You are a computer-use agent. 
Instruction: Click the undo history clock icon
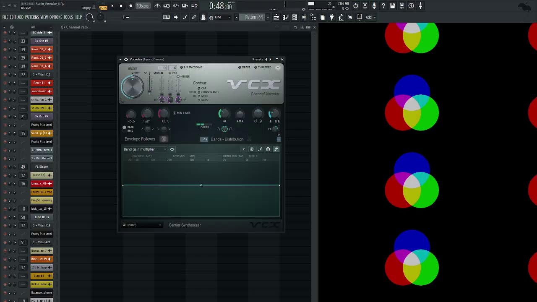coord(356,6)
